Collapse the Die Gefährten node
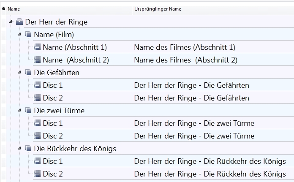294x182 pixels. (x=19, y=72)
